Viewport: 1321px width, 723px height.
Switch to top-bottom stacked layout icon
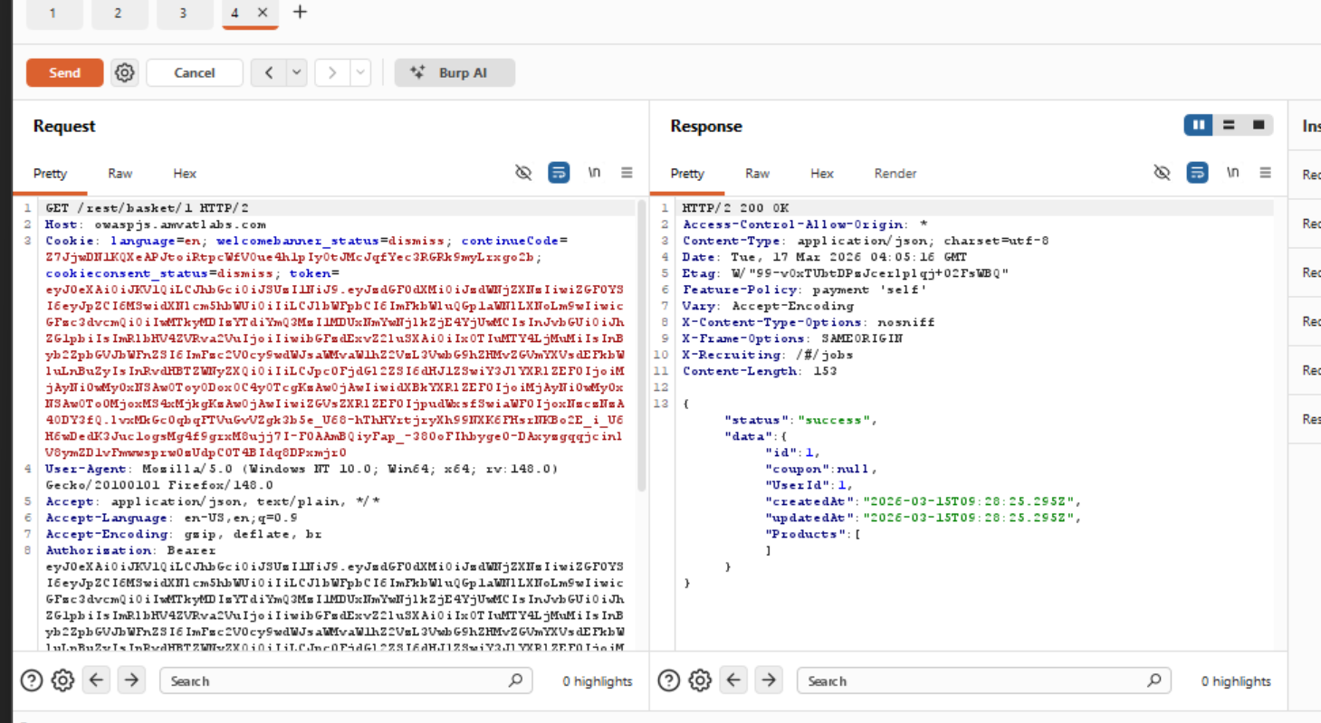click(x=1229, y=126)
